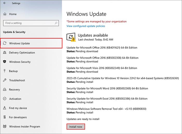Click the Updates available warning status icon
182x134 pixels.
[x=71, y=37]
